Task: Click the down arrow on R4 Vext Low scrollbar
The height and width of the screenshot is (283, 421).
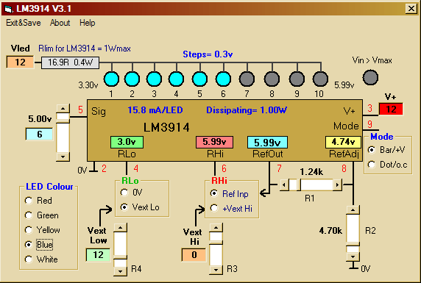Action: pyautogui.click(x=120, y=271)
